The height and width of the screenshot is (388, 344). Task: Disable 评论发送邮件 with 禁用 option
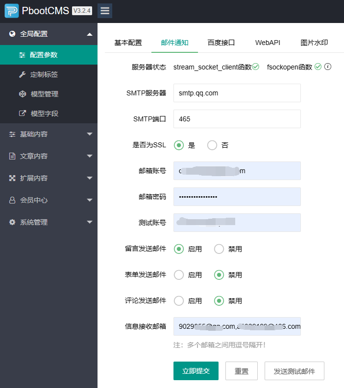tap(219, 301)
